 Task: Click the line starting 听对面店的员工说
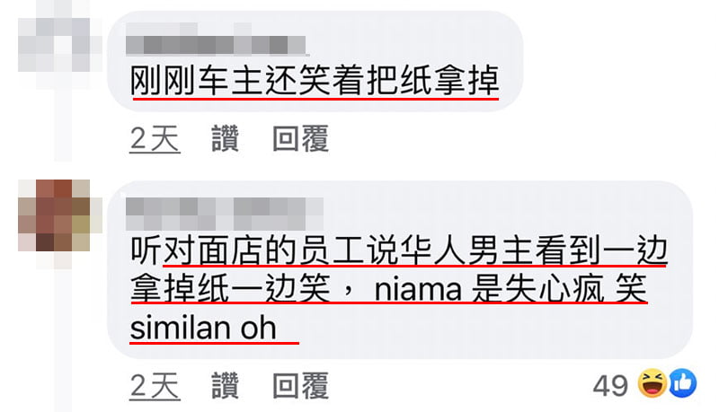[x=398, y=250]
